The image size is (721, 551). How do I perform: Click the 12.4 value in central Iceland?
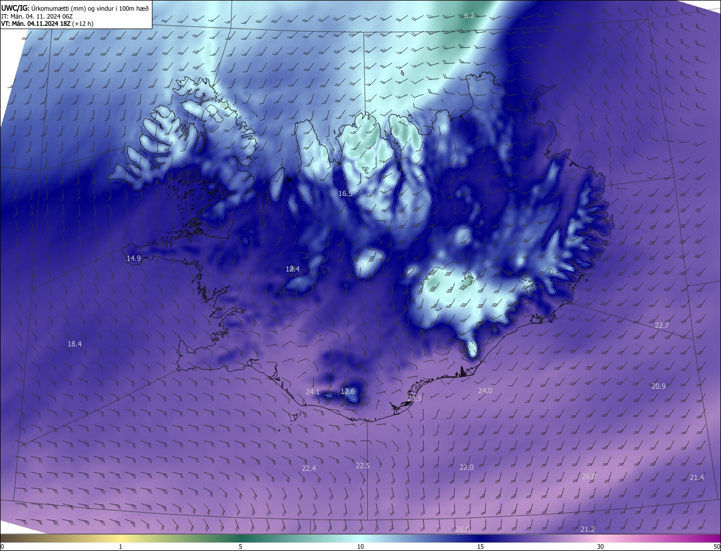pyautogui.click(x=292, y=269)
